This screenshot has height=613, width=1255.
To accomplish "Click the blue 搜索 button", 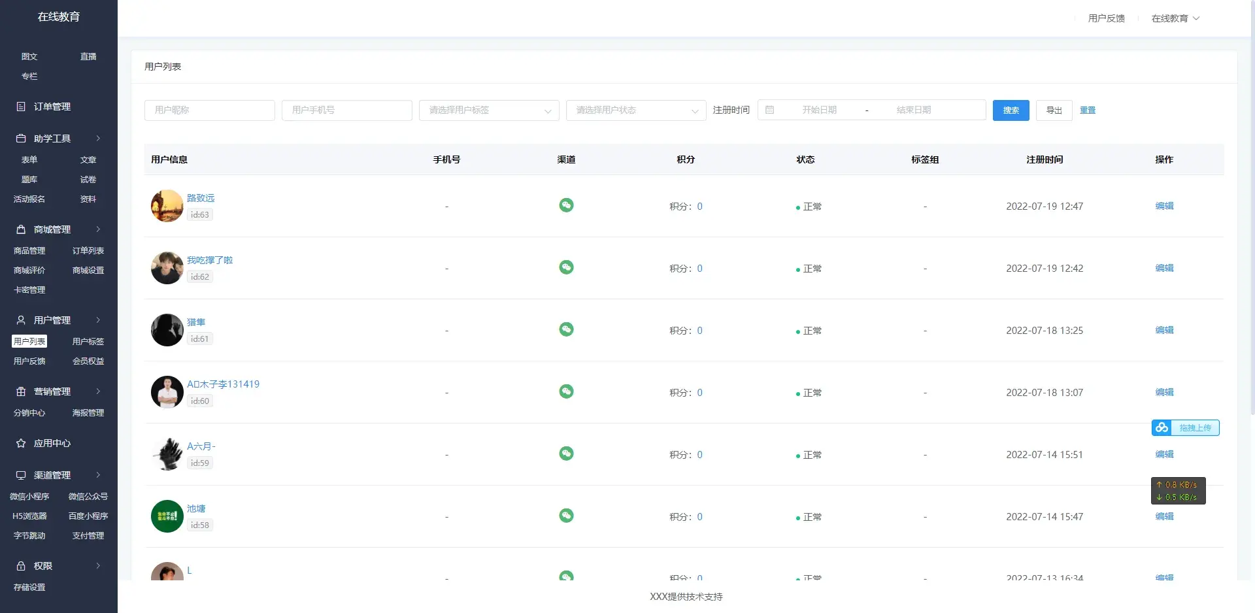I will tap(1011, 110).
